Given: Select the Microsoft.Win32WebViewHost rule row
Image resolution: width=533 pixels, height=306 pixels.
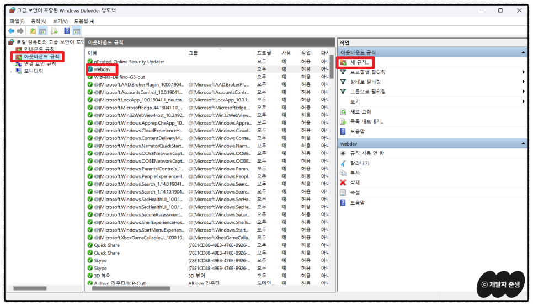Looking at the screenshot, I should tap(207, 115).
